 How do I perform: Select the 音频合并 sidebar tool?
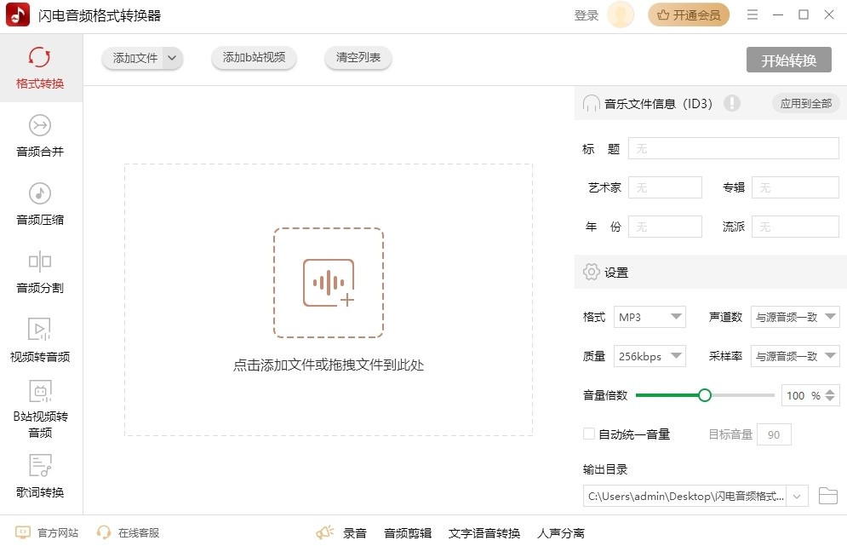coord(39,135)
